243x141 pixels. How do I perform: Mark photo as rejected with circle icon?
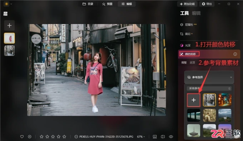(x=30, y=137)
